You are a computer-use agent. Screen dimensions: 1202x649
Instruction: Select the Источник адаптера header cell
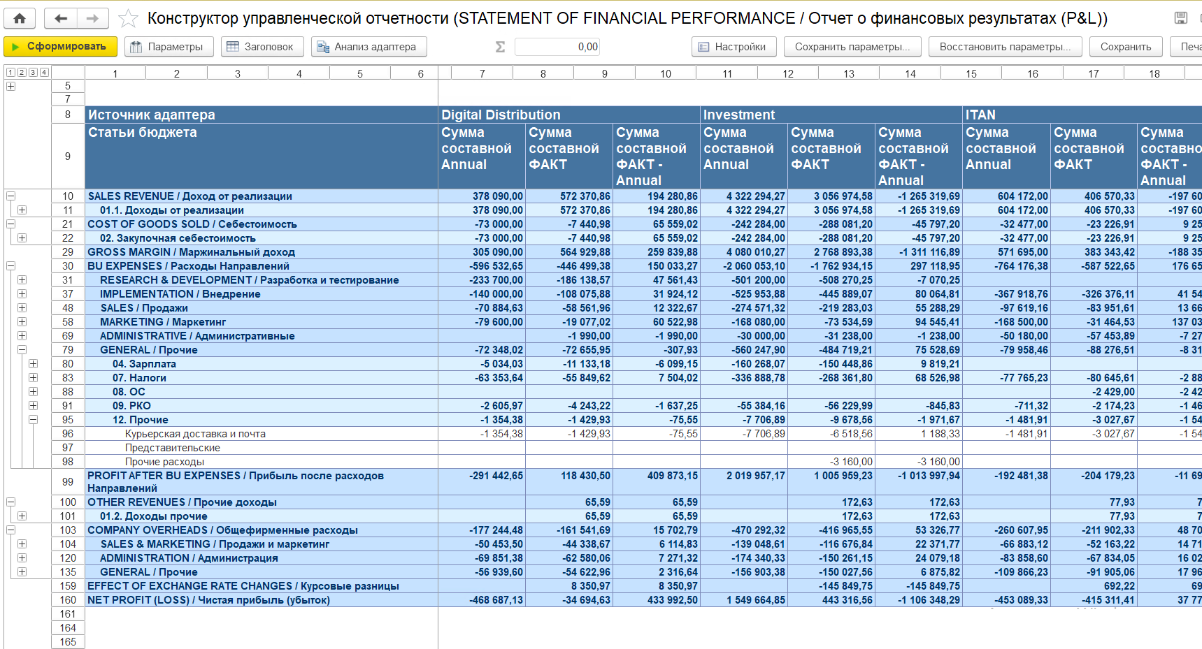262,115
